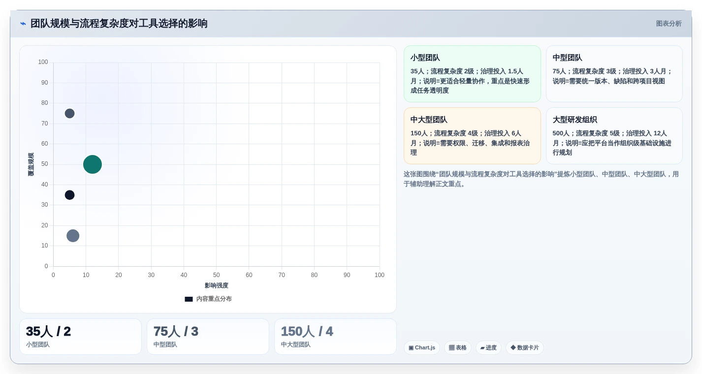Click the dark bubble at coverage value 35
The width and height of the screenshot is (702, 374).
click(70, 195)
